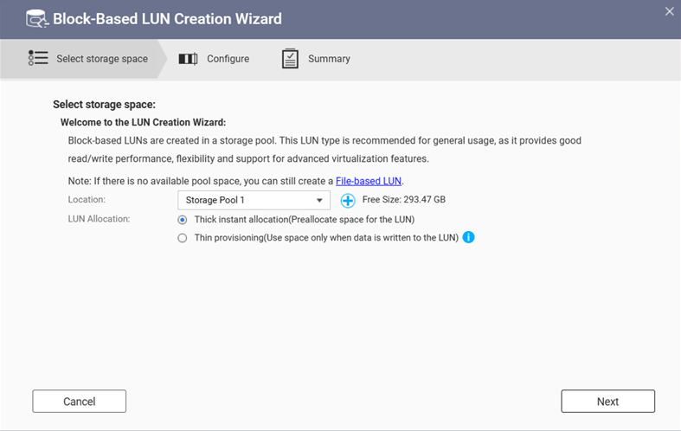This screenshot has height=431, width=681.
Task: Switch to the Configure step label
Action: (x=228, y=59)
